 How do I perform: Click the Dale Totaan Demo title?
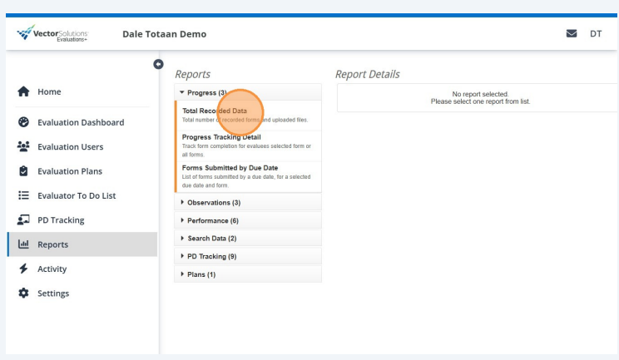coord(164,34)
